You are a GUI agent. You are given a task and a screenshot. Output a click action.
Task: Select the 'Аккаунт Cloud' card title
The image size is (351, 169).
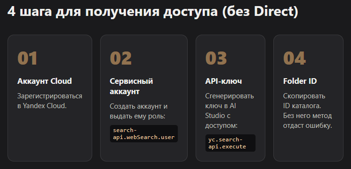click(x=44, y=81)
